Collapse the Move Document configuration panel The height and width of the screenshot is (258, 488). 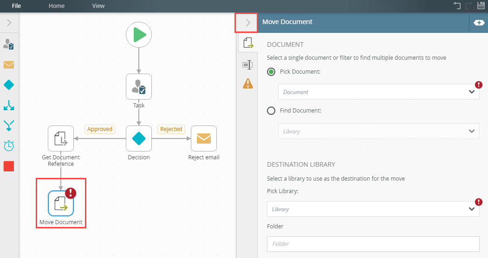coord(247,22)
